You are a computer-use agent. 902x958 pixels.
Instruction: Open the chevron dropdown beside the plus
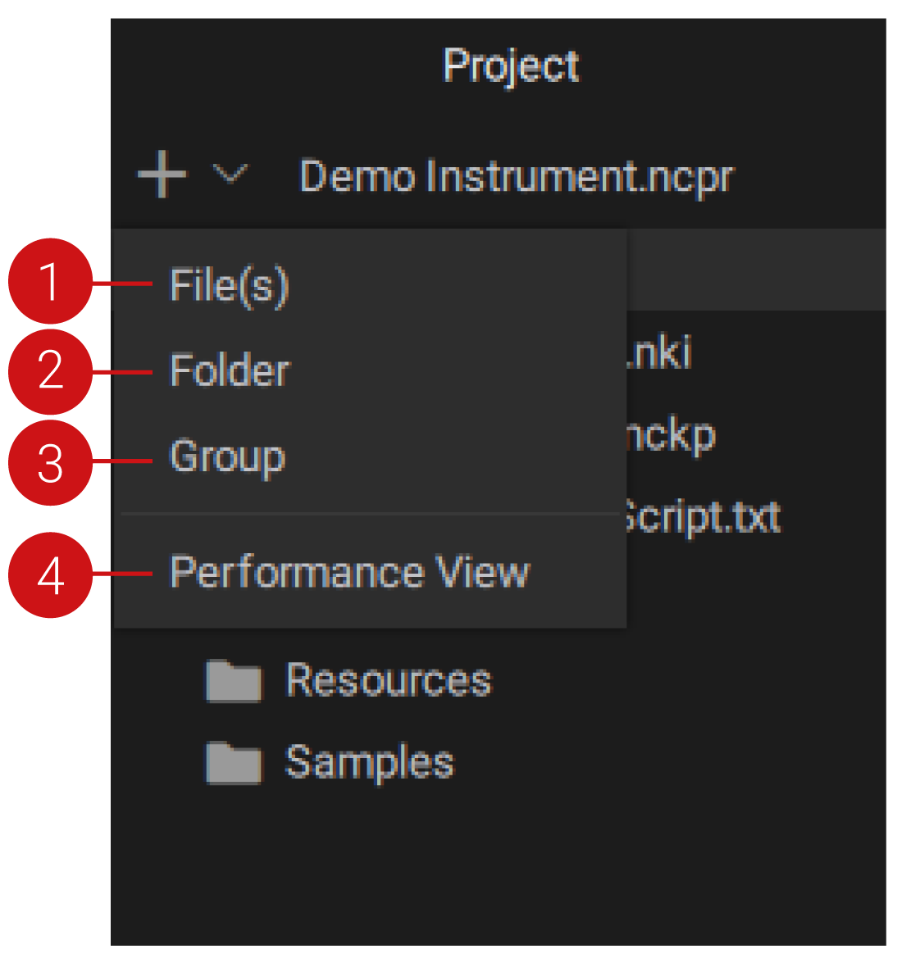tap(230, 174)
